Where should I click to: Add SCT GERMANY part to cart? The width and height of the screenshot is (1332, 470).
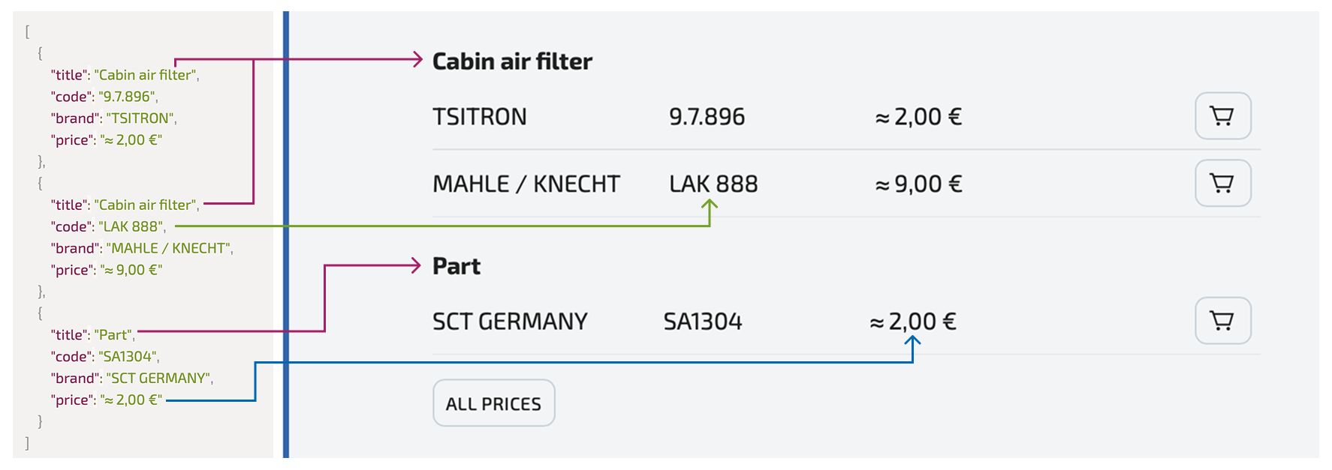coord(1222,321)
